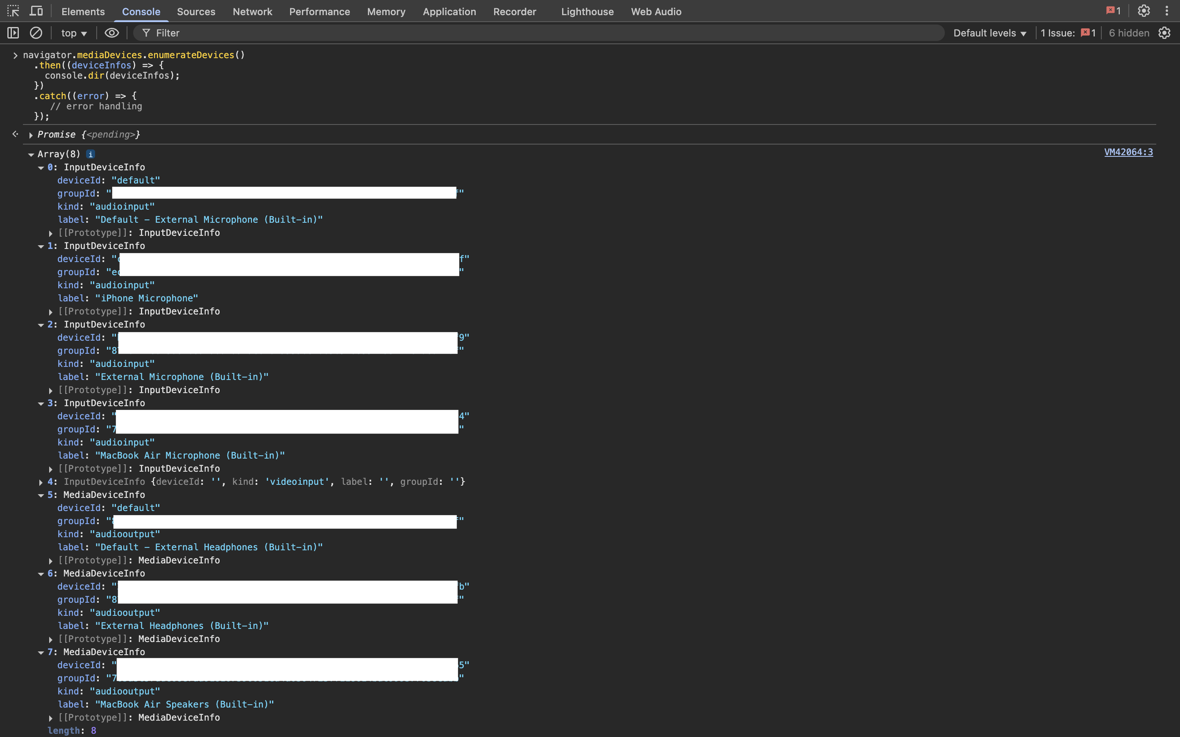The image size is (1180, 737).
Task: Collapse item 6: MediaDeviceInfo
Action: pyautogui.click(x=41, y=574)
